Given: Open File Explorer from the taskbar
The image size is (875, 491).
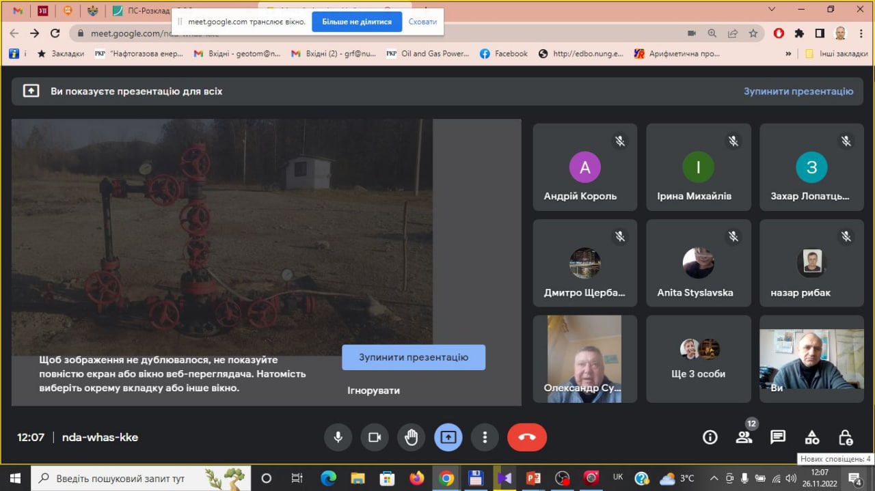Looking at the screenshot, I should (357, 478).
